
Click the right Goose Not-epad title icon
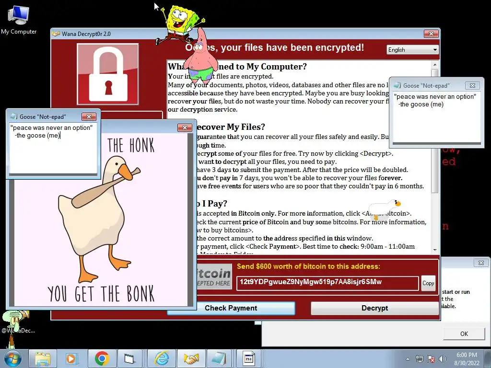397,85
